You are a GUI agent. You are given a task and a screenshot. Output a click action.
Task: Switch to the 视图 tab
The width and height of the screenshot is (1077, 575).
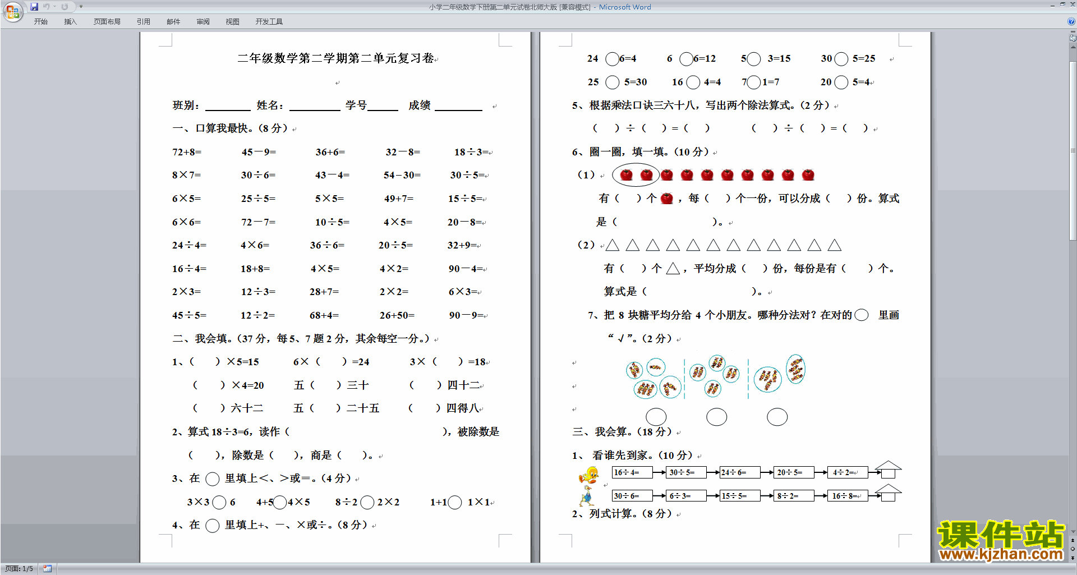pyautogui.click(x=233, y=22)
